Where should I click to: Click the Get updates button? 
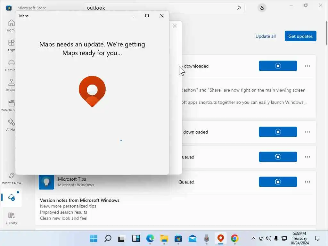[300, 36]
